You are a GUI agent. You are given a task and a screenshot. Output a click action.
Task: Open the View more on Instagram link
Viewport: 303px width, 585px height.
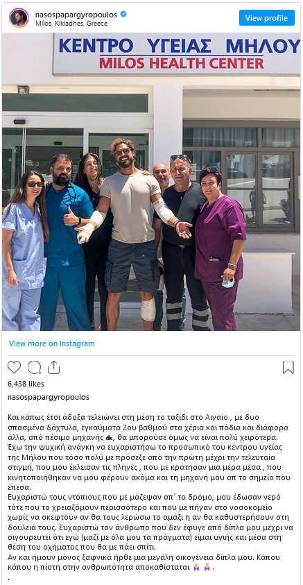click(52, 344)
